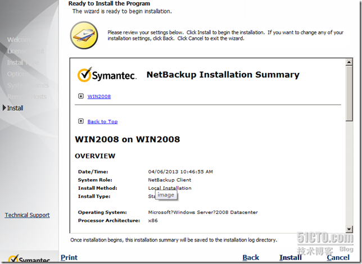Screen dimensions: 362x264
Task: Click the yellow notepad wizard icon
Action: coord(84,35)
